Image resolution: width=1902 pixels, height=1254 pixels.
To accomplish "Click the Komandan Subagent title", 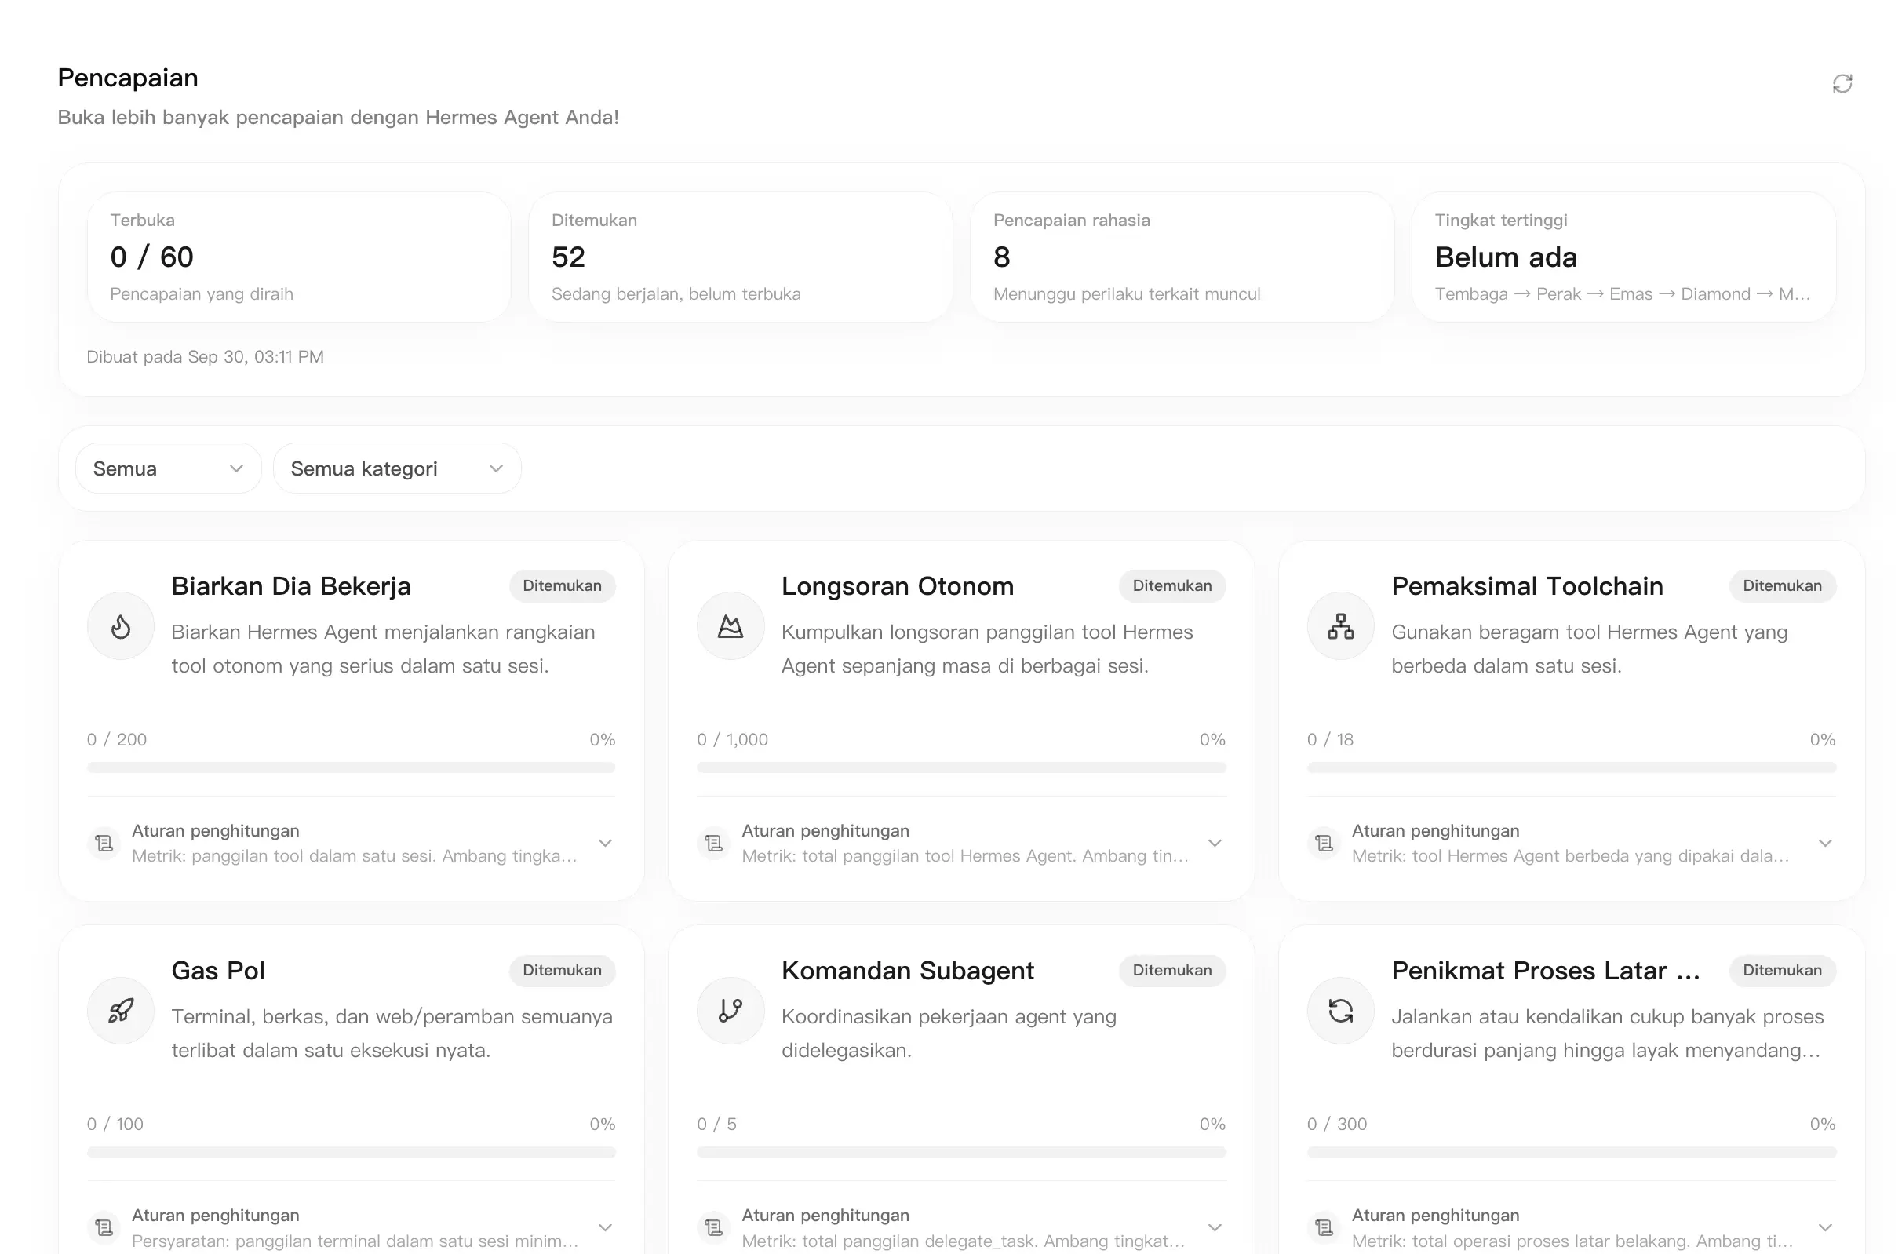I will (907, 970).
